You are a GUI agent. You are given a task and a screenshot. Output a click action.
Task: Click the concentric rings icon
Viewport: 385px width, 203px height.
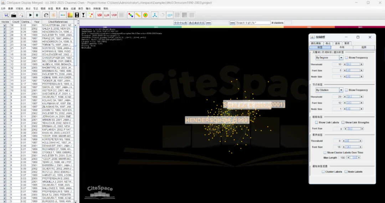pyautogui.click(x=145, y=15)
